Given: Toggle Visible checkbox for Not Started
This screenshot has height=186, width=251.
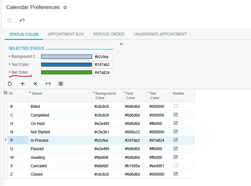Looking at the screenshot, I should point(176,131).
